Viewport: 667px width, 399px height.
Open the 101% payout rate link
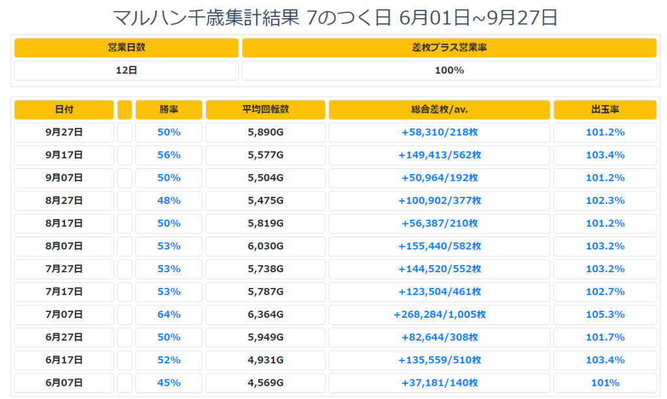[605, 383]
